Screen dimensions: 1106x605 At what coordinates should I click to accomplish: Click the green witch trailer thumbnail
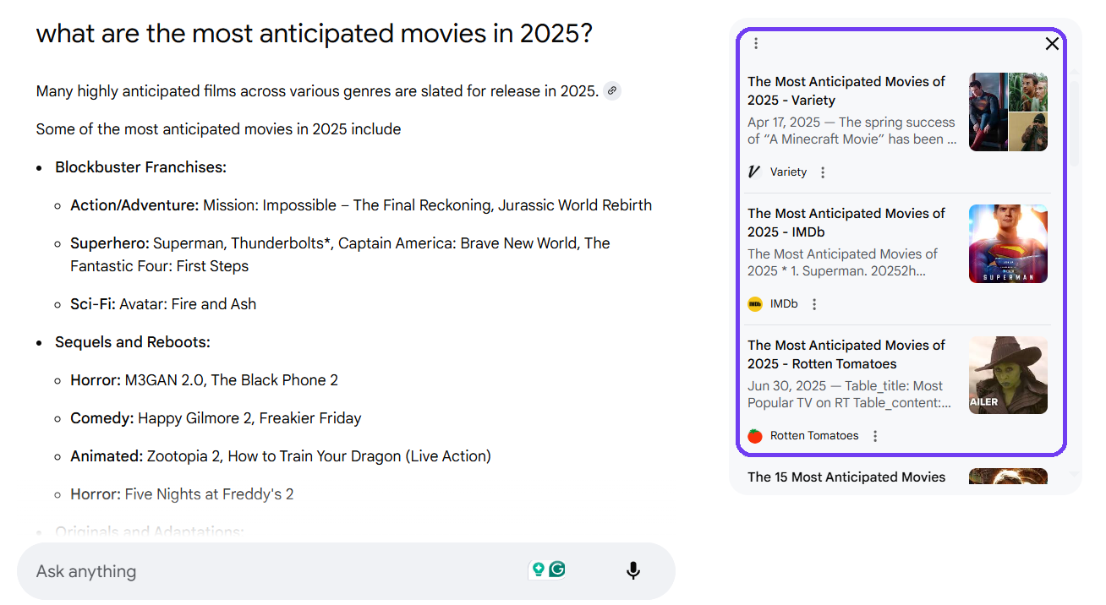click(1008, 375)
